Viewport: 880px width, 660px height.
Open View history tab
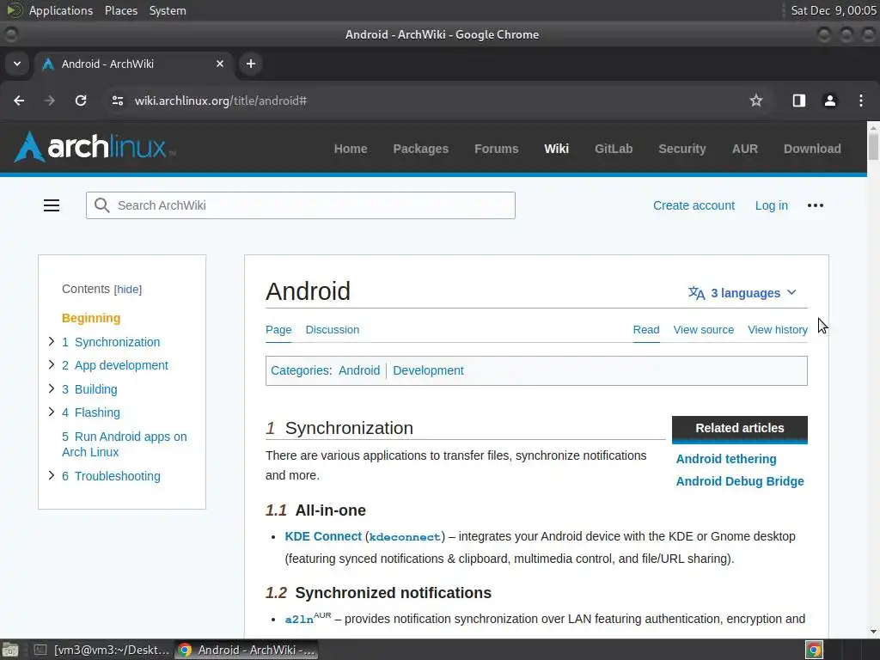point(778,330)
